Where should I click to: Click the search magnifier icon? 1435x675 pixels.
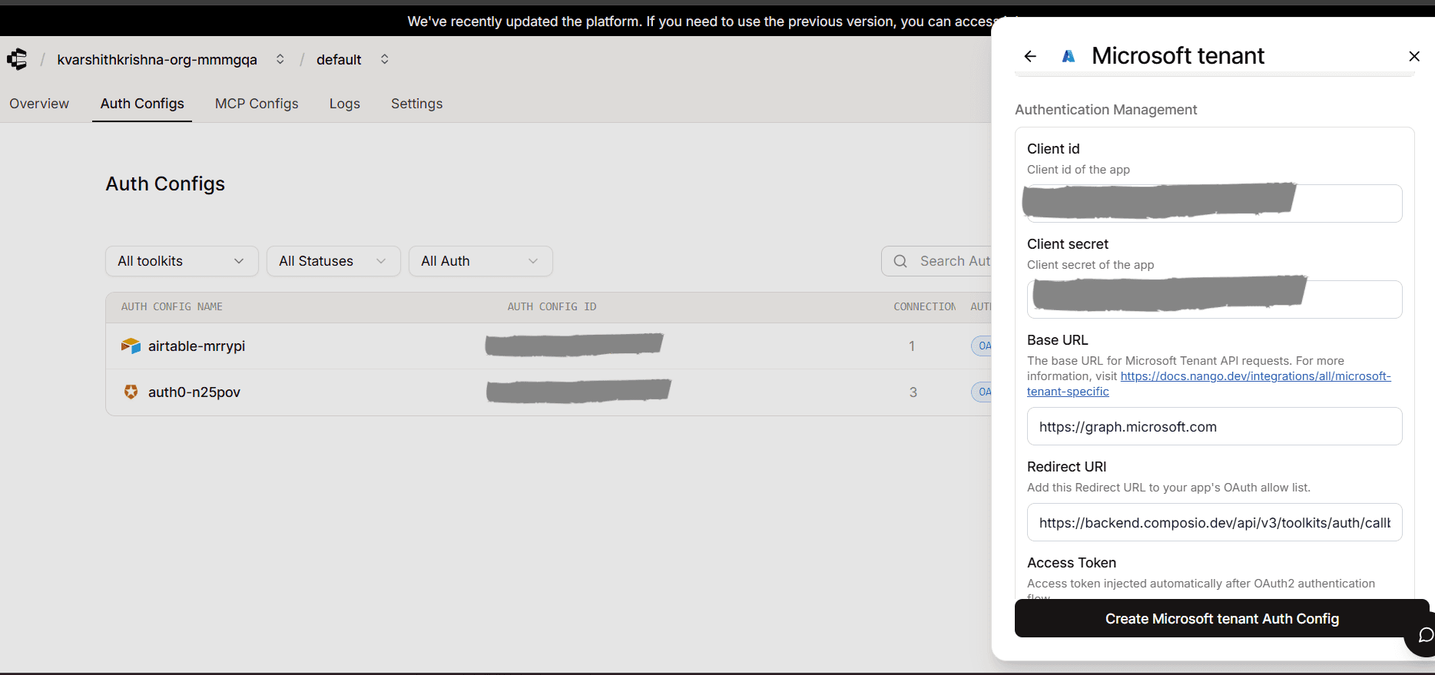[900, 261]
